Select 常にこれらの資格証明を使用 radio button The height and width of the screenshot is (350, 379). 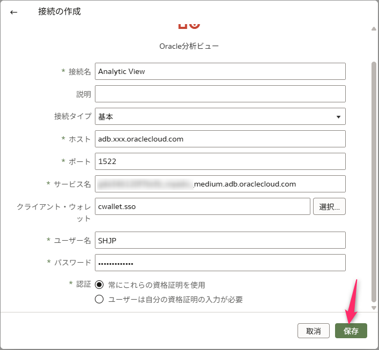[x=99, y=285]
